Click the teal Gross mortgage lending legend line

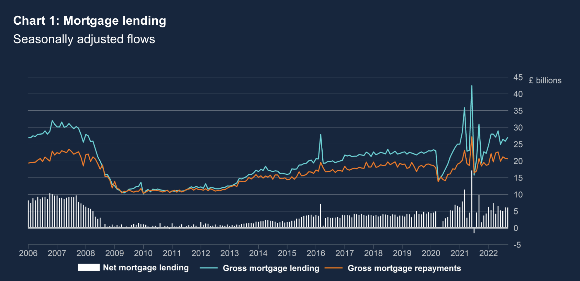pos(209,268)
